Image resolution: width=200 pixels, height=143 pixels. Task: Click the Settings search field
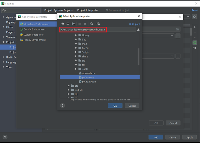coord(21,10)
